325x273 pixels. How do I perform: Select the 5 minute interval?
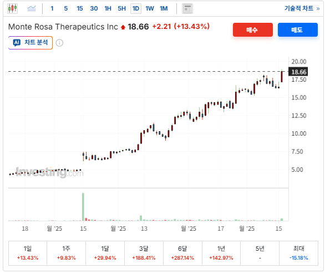[65, 8]
